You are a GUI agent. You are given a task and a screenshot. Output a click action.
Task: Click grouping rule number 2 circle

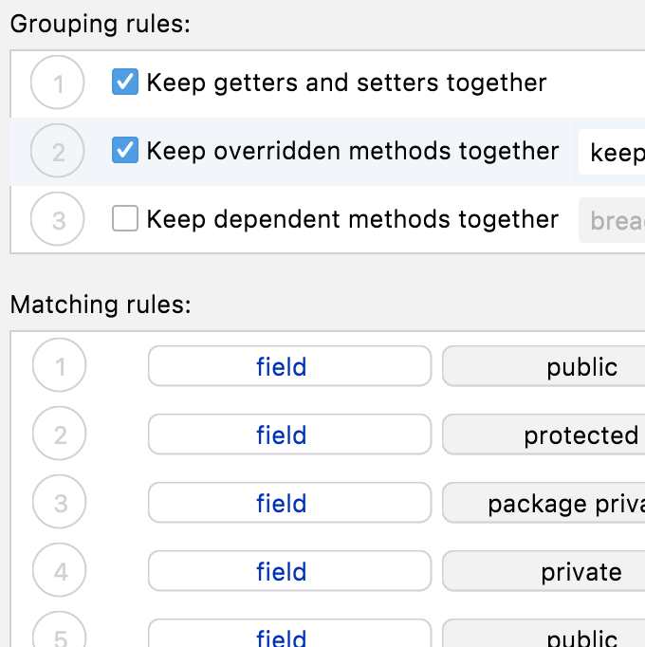[59, 152]
